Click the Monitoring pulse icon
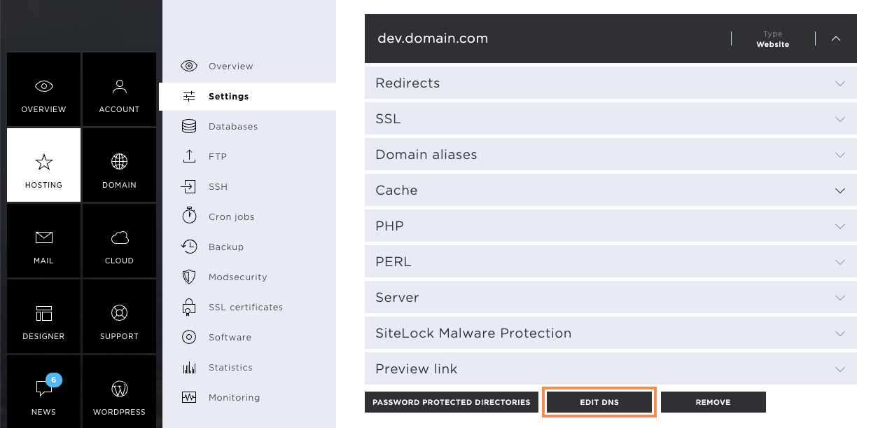The width and height of the screenshot is (885, 428). click(189, 397)
